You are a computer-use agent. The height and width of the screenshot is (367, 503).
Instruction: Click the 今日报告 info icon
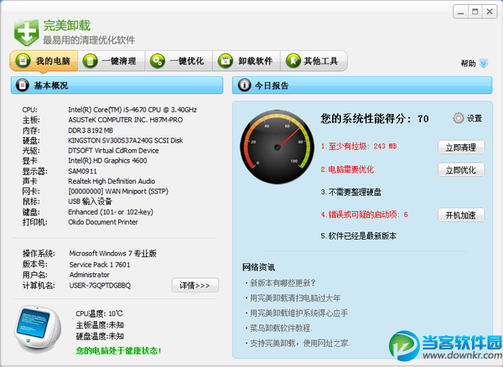pos(244,85)
